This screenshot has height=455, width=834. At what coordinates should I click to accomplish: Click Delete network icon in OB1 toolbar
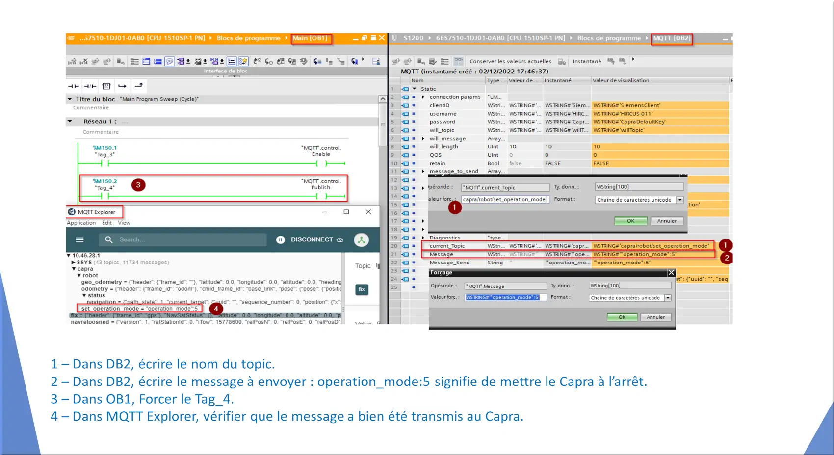[84, 61]
